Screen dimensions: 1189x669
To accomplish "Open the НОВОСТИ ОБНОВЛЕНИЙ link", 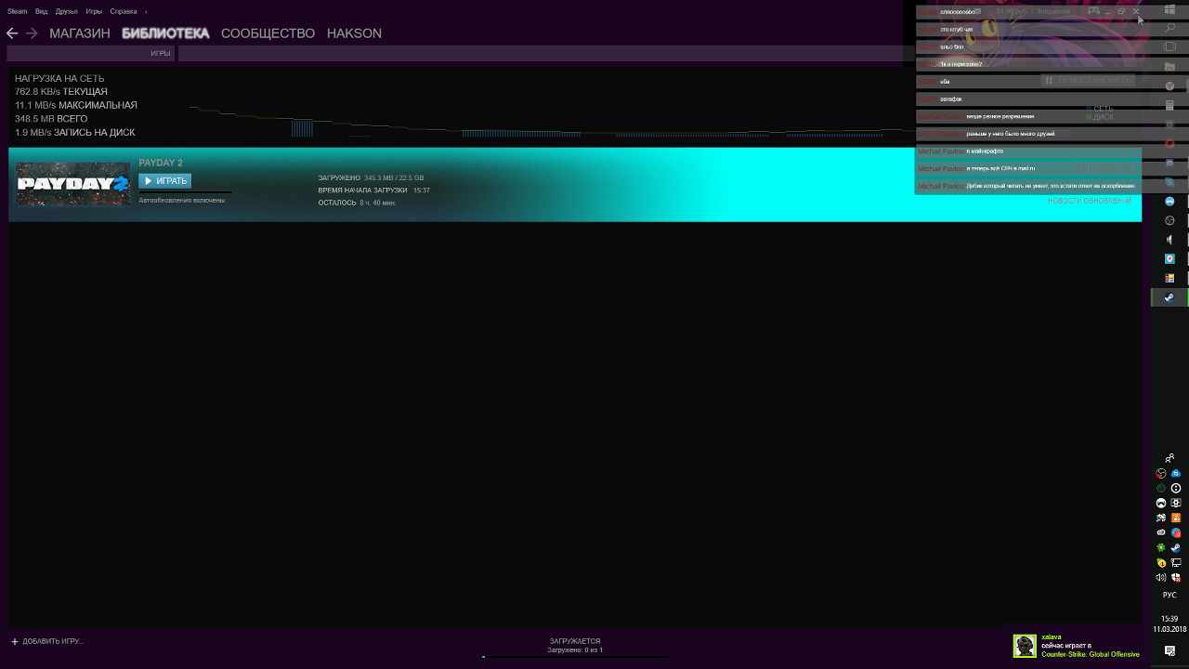I will click(1090, 201).
